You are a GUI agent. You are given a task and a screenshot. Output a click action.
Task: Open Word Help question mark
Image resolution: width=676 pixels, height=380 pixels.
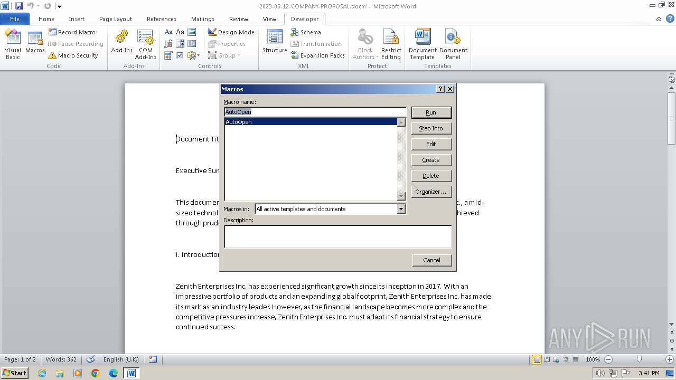(670, 18)
